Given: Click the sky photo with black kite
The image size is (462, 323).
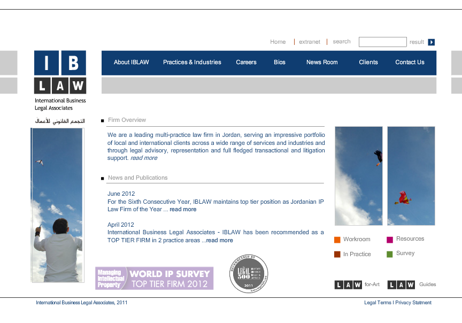Looking at the screenshot, I should click(x=359, y=176).
